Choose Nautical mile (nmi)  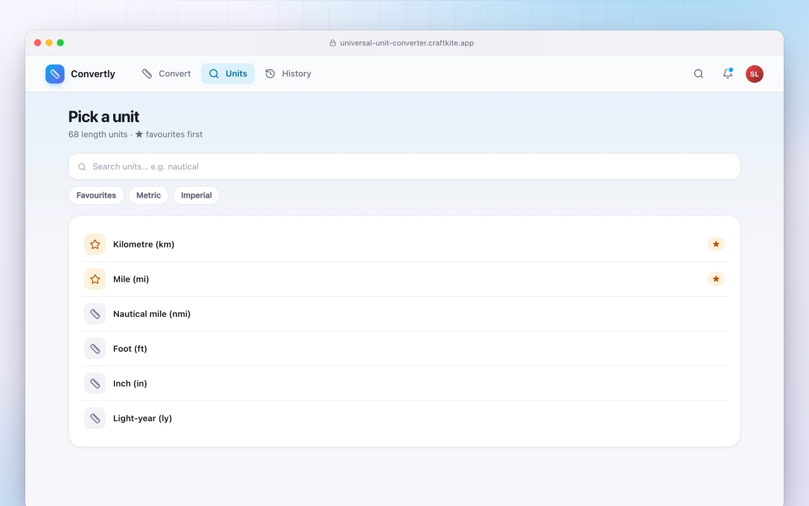404,314
